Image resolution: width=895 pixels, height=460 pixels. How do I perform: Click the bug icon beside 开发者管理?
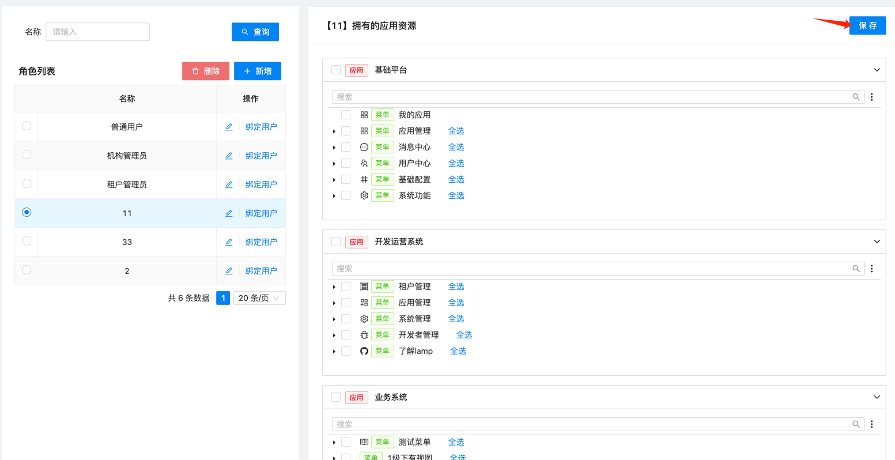[364, 335]
